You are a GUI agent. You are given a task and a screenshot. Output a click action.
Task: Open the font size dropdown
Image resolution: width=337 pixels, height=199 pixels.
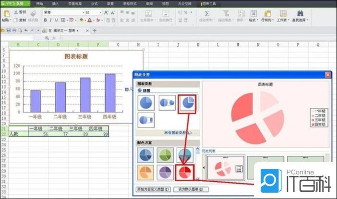(x=100, y=12)
